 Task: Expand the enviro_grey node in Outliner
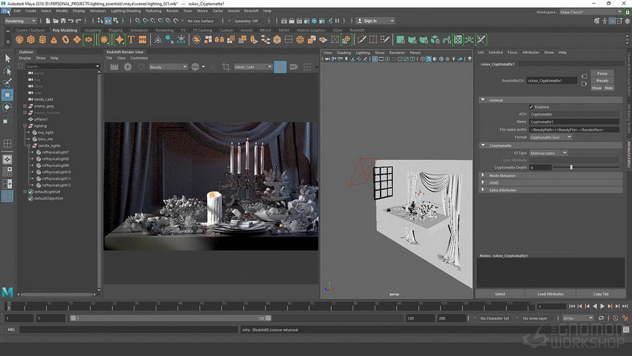click(25, 106)
